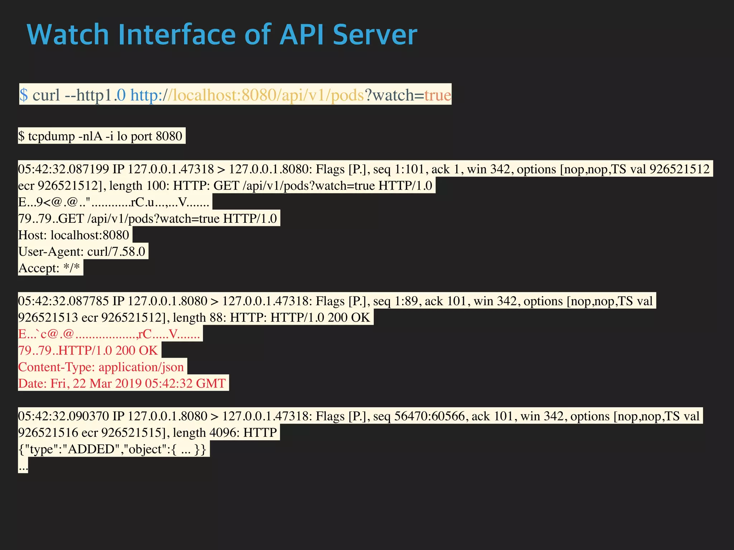The height and width of the screenshot is (550, 734).
Task: Click the red Date header line
Action: click(122, 383)
